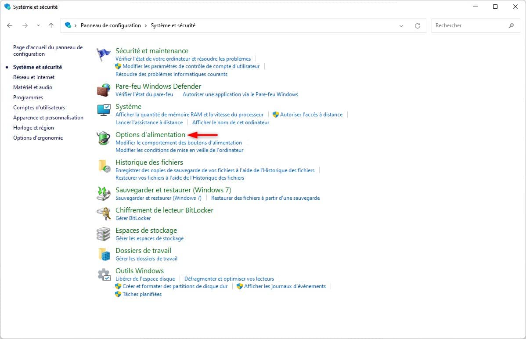Select Horloge et région in the sidebar

pyautogui.click(x=33, y=127)
